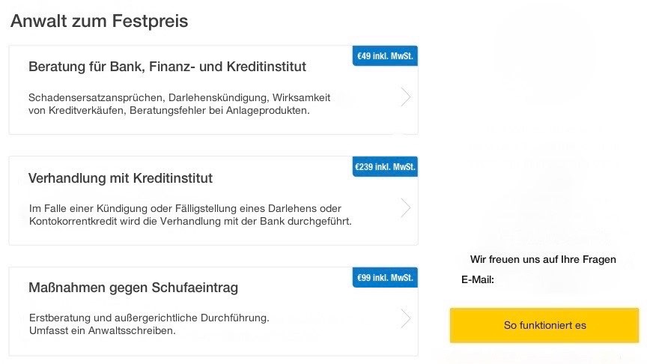Open the Verhandlung mit Kreditinstitut heading

point(121,178)
